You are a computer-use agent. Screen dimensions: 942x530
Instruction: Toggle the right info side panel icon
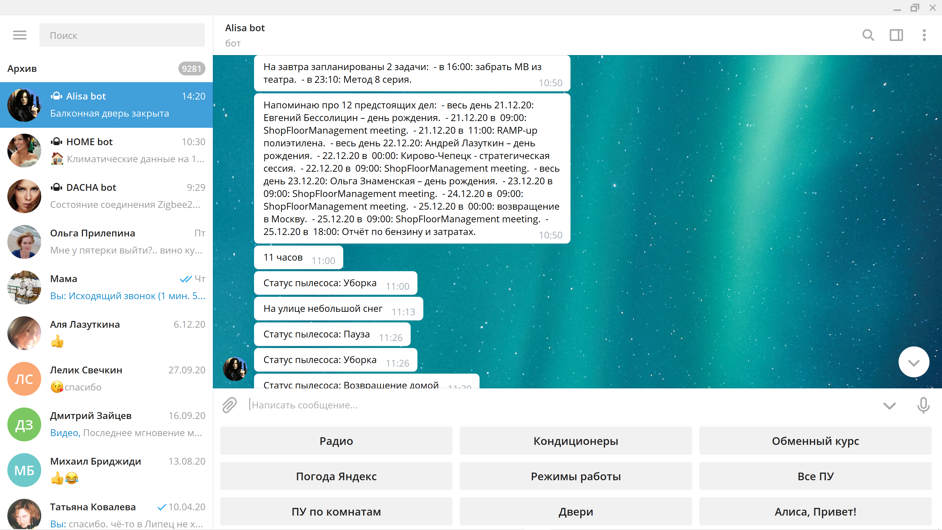pos(896,35)
